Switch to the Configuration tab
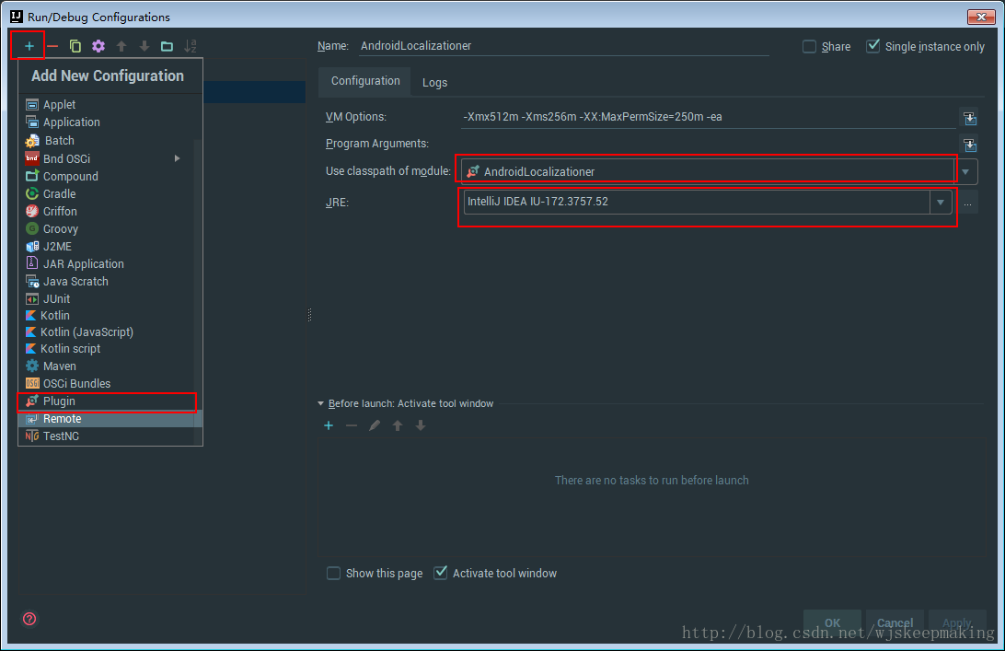Screen dimensions: 1005x651 365,81
